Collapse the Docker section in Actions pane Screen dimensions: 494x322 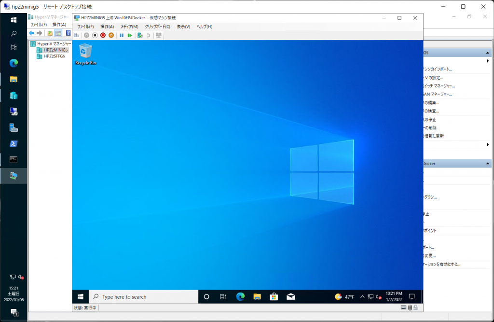pos(487,163)
